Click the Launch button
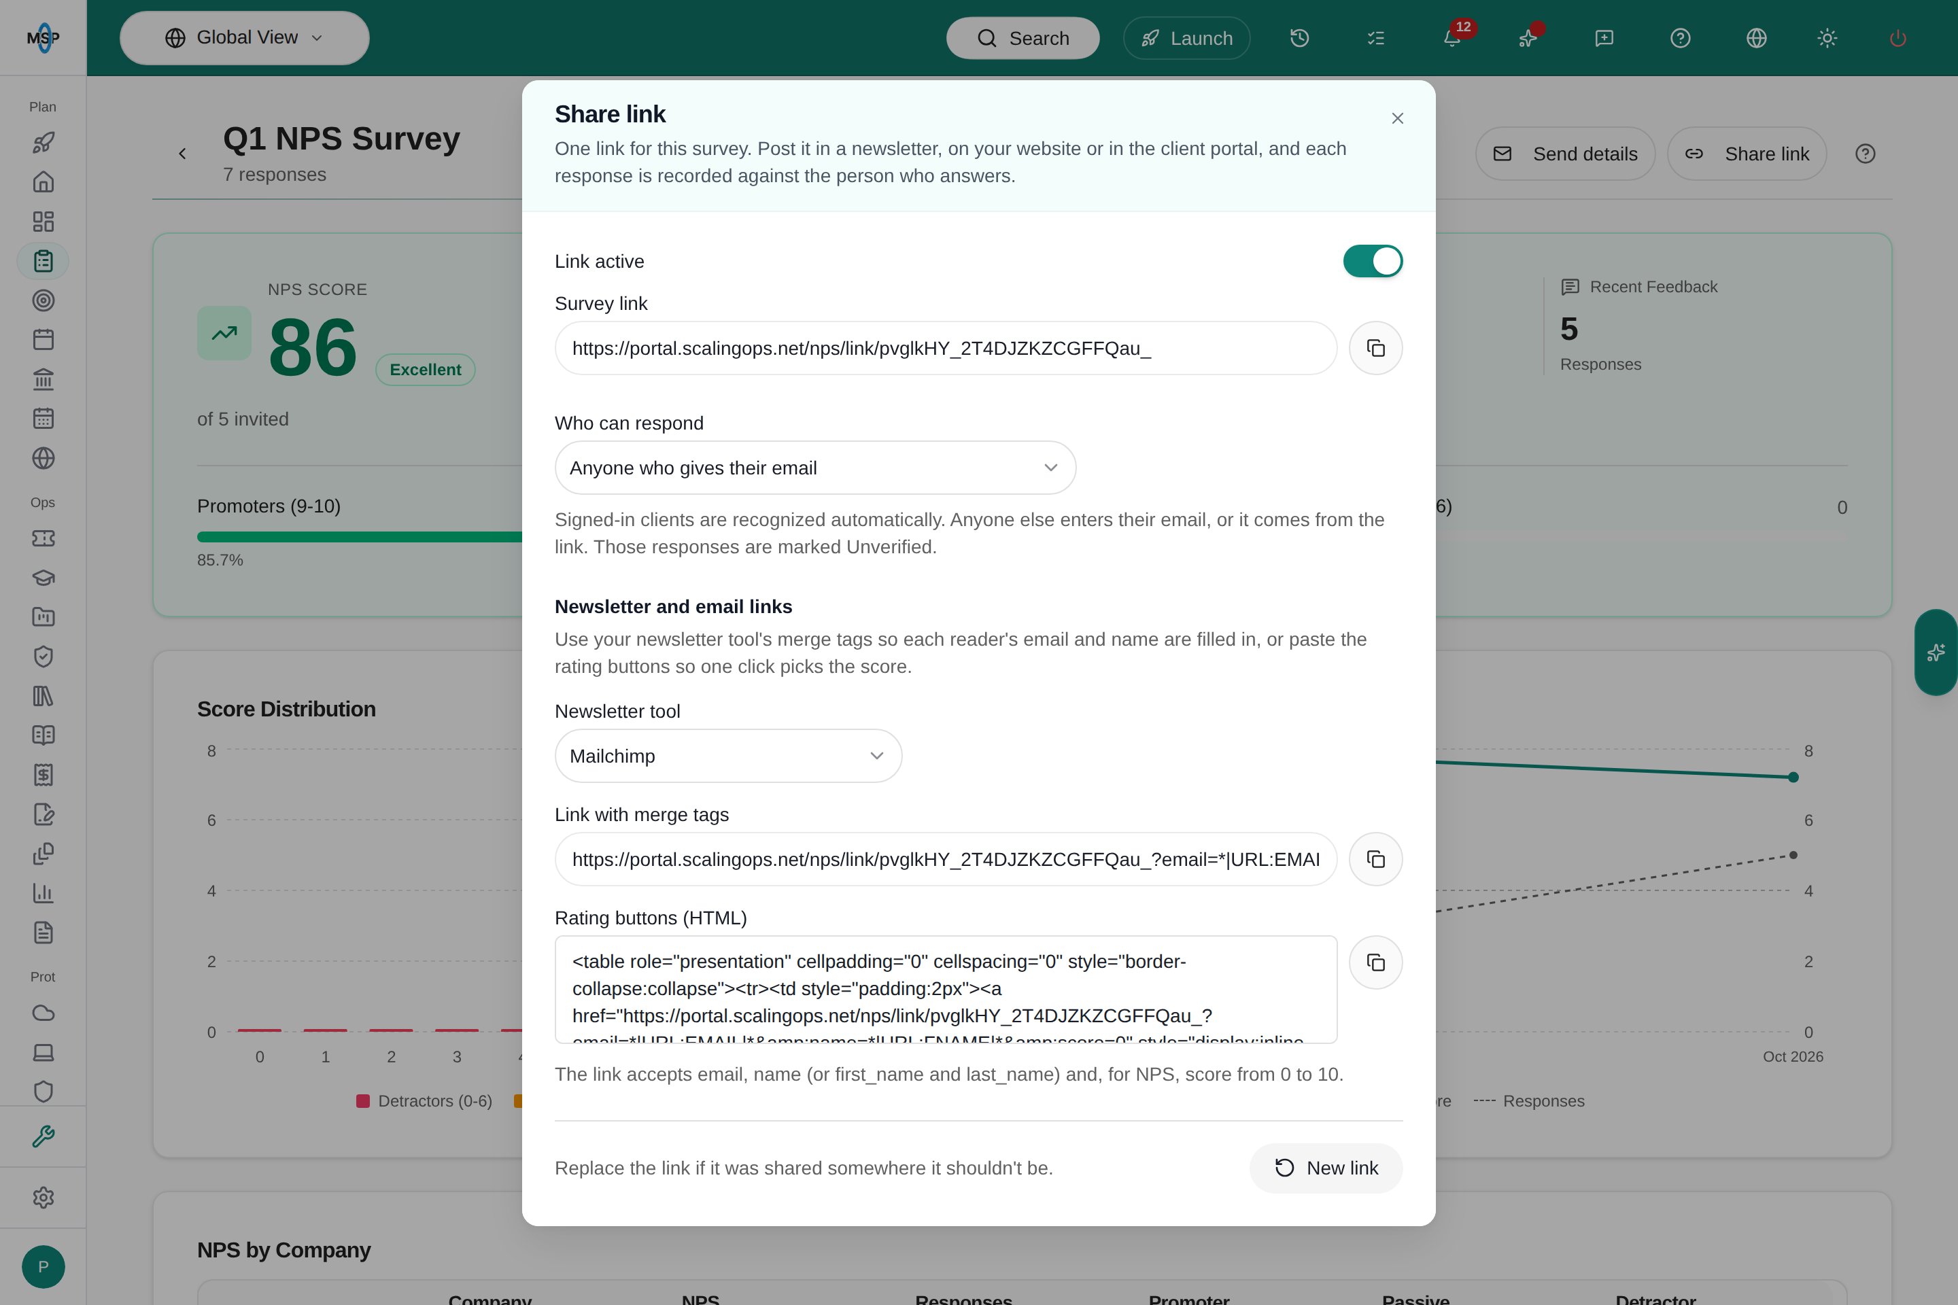The image size is (1958, 1305). pyautogui.click(x=1186, y=38)
